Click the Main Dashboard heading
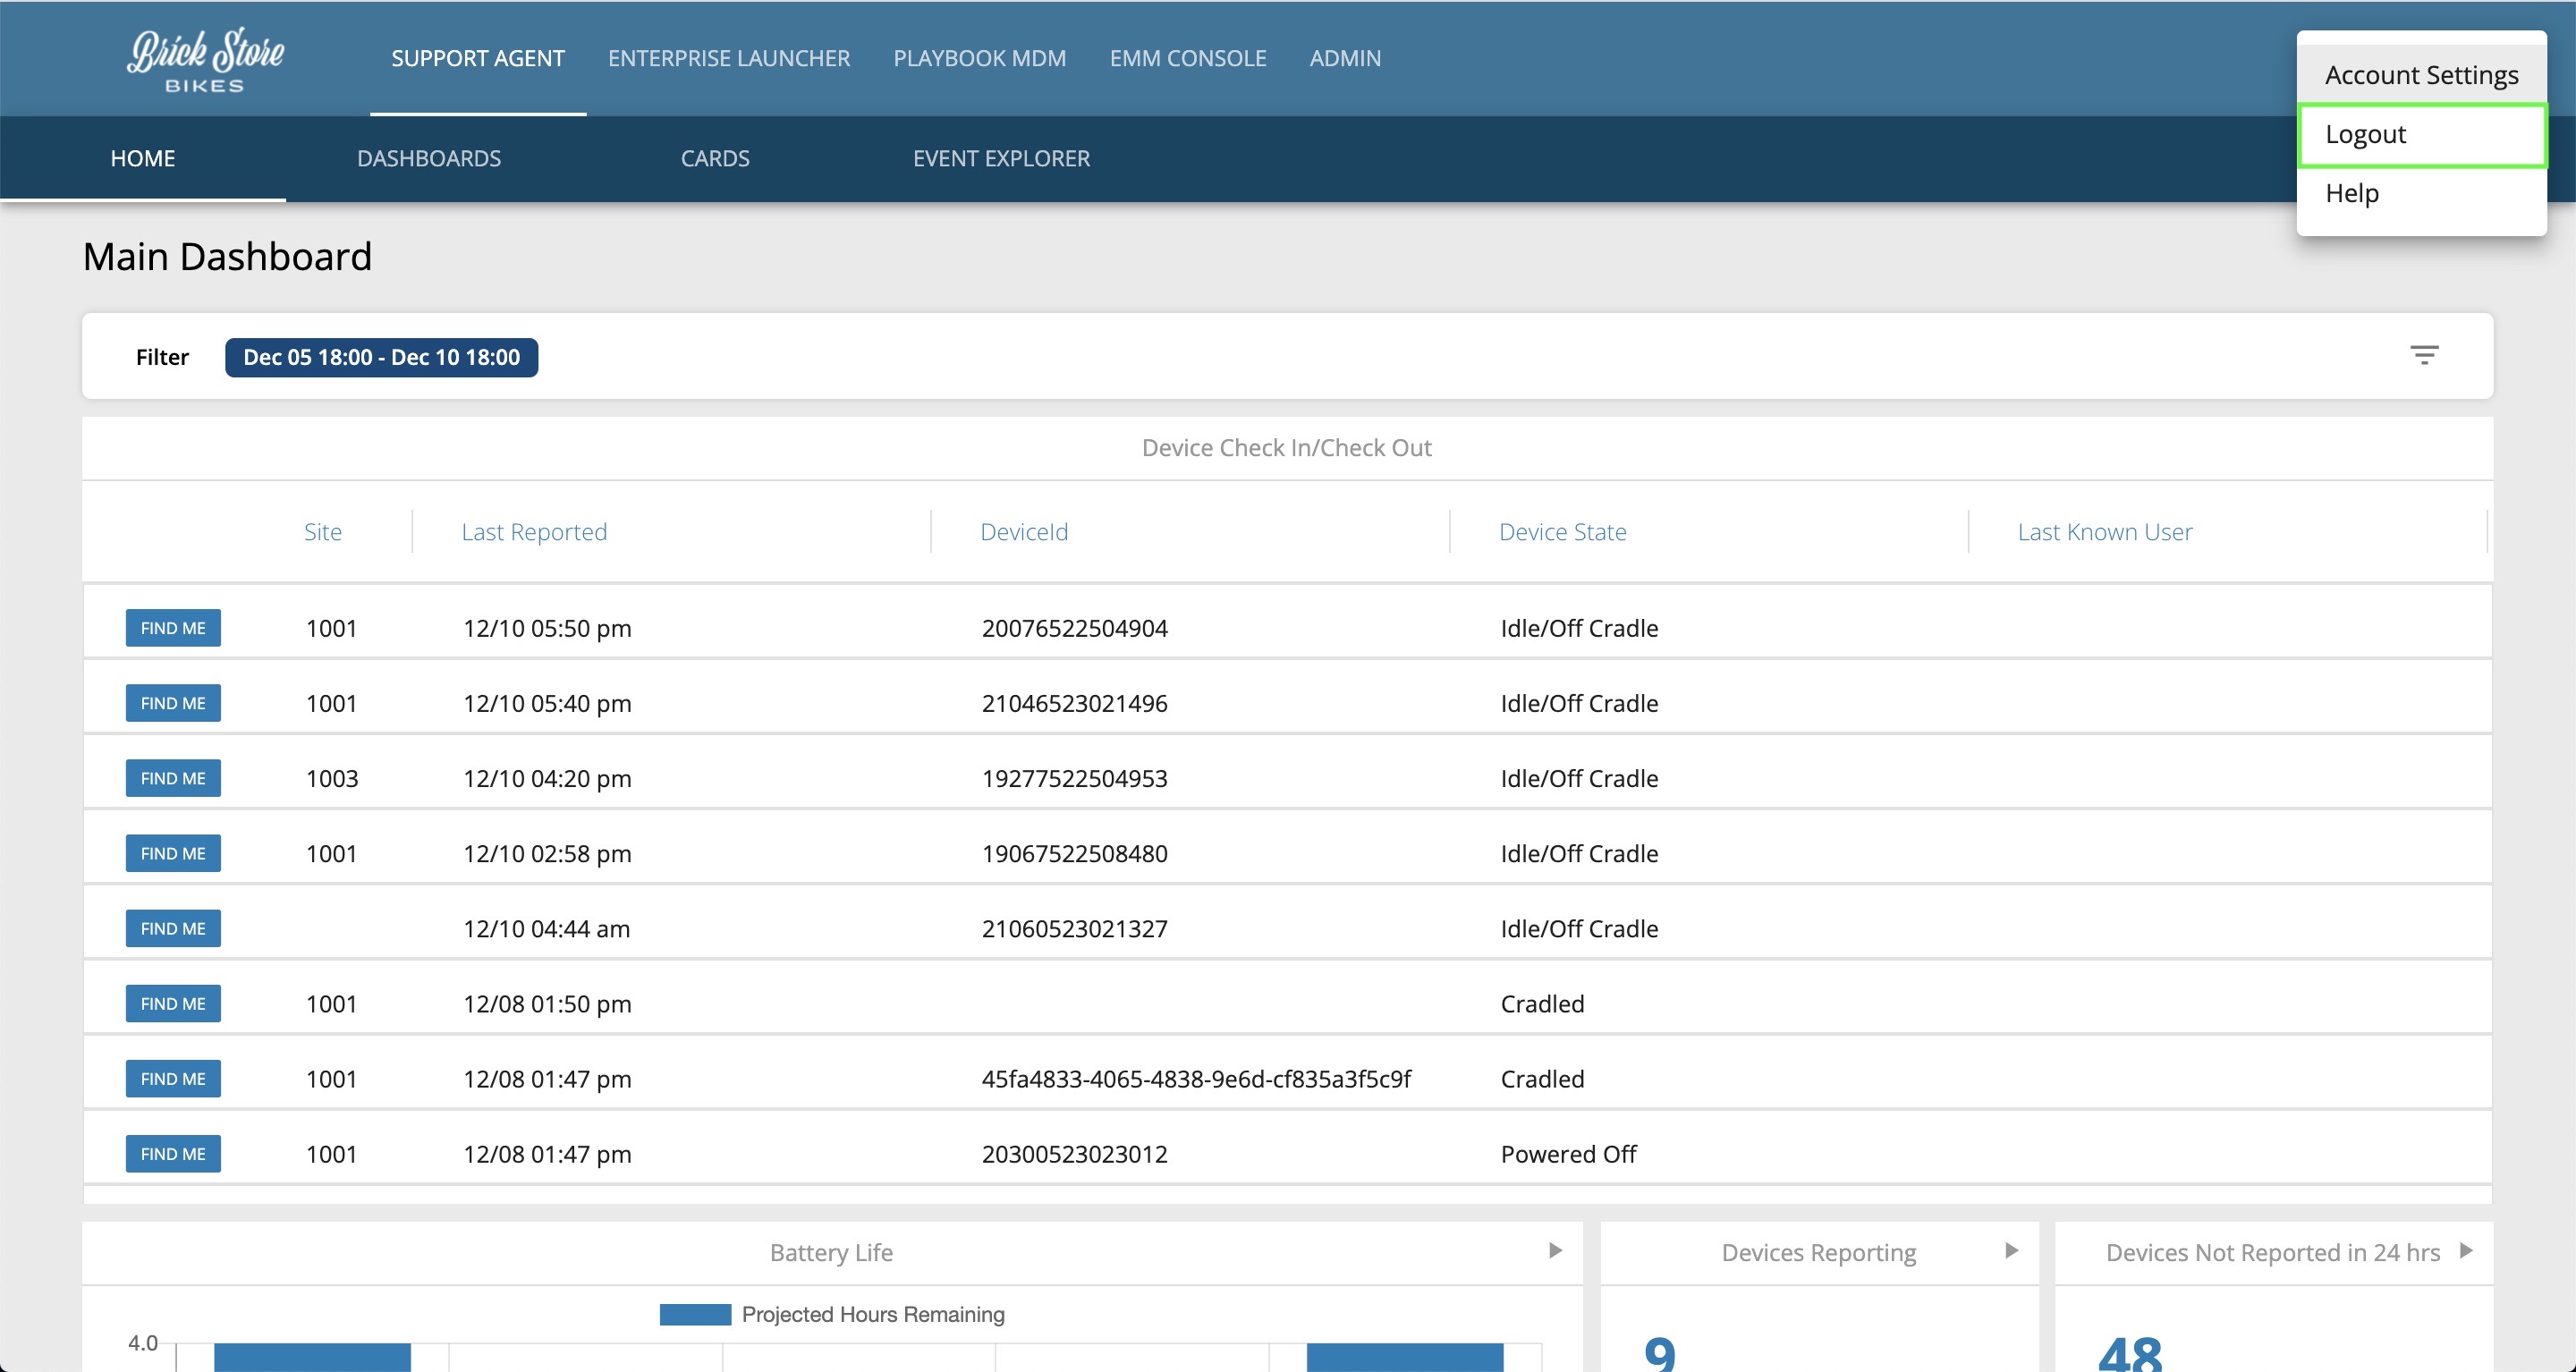The image size is (2576, 1372). pos(227,256)
